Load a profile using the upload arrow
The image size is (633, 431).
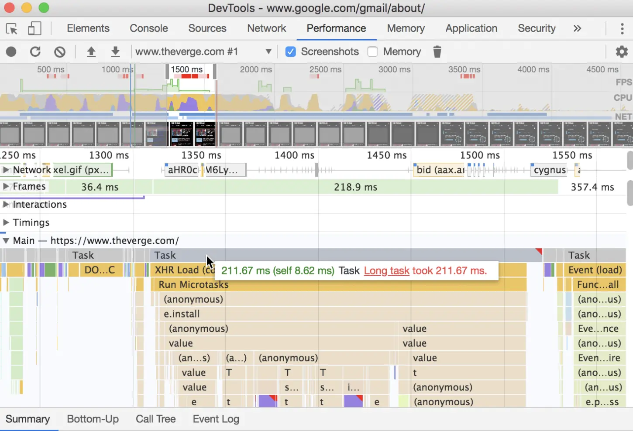click(x=91, y=52)
